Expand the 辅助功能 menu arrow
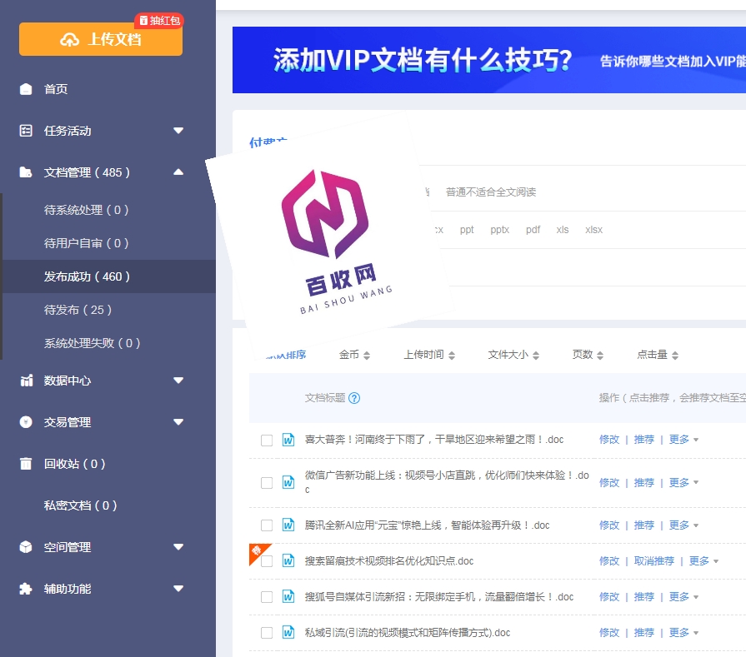This screenshot has height=657, width=746. (x=178, y=589)
